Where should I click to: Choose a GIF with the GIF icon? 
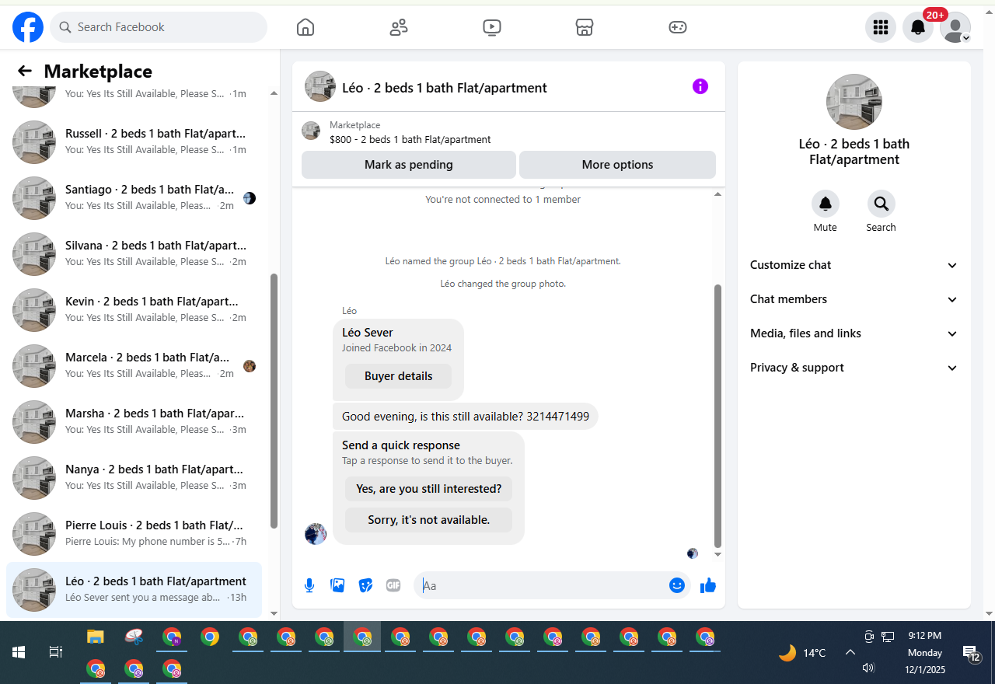point(393,585)
